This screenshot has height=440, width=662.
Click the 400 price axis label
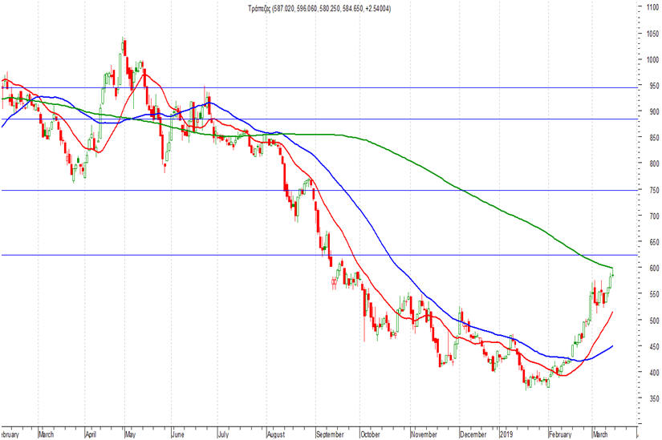click(653, 373)
